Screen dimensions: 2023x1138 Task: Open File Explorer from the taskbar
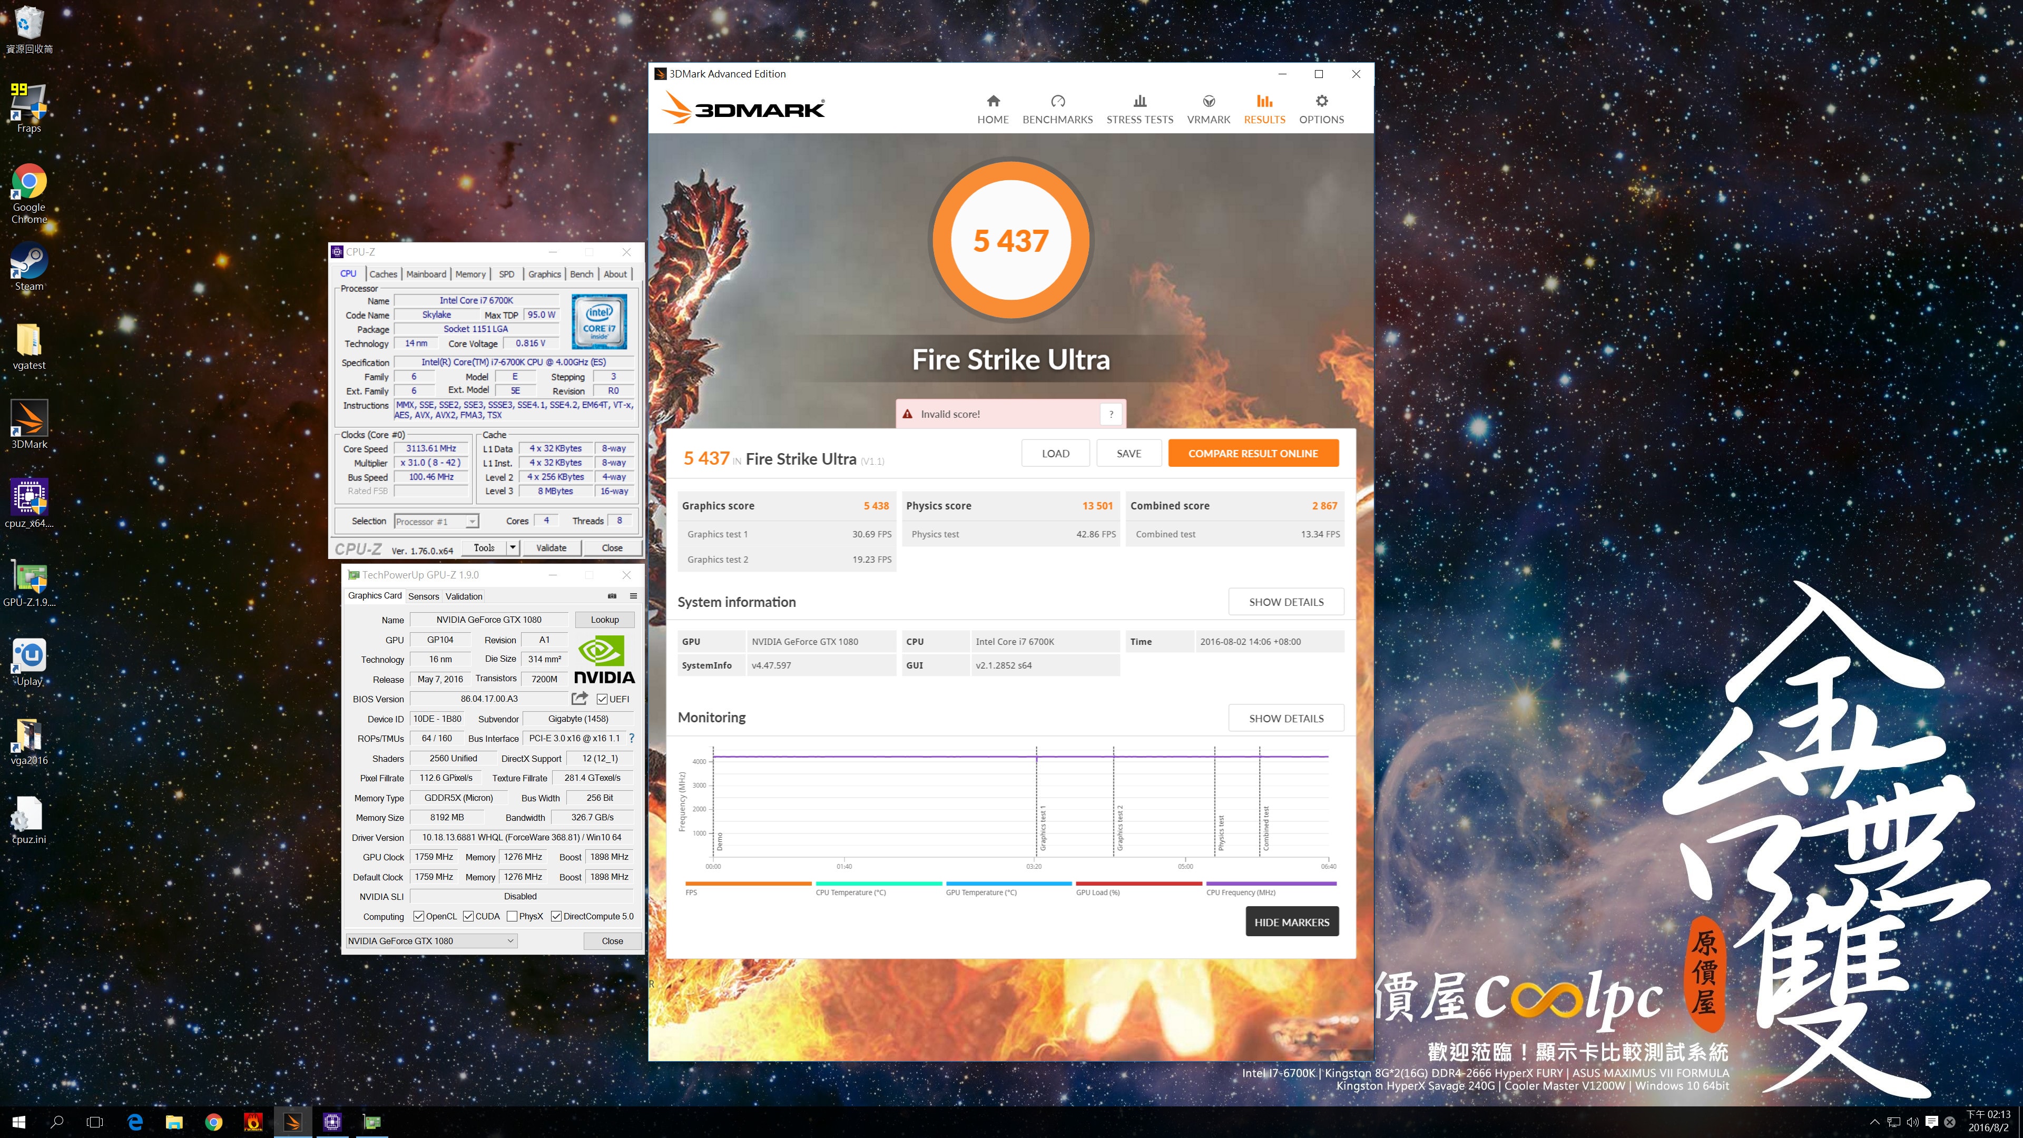tap(174, 1122)
